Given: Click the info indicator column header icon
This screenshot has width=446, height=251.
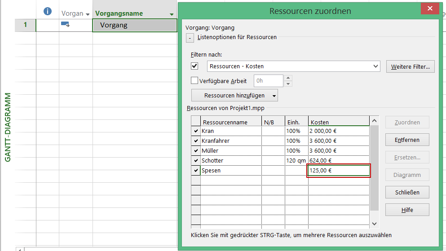Looking at the screenshot, I should (47, 12).
